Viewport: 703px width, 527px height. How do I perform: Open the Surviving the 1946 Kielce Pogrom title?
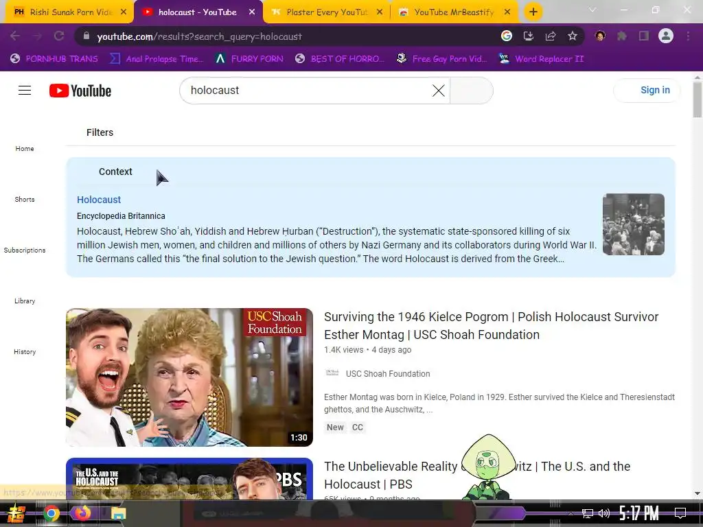(x=491, y=326)
